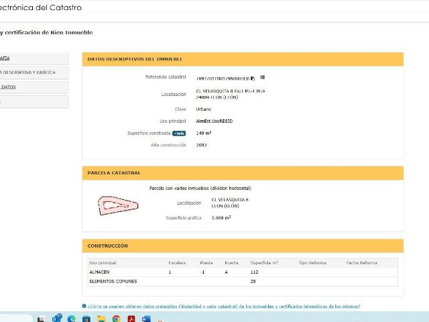Click the 'Superficie gráfica' field label
Screen dimensions: 429x322
[x=184, y=218]
